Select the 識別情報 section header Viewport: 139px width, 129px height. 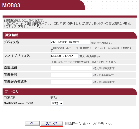pos(11,35)
